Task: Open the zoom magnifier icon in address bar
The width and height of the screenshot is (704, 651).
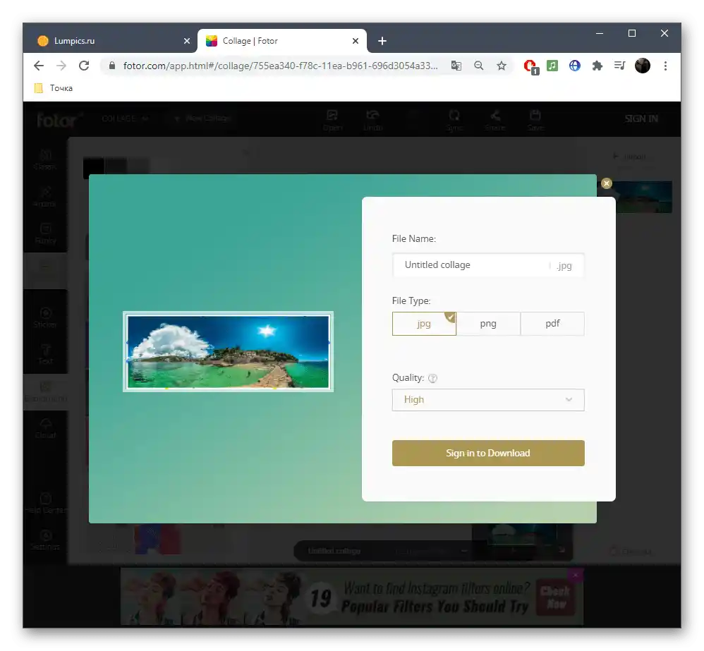Action: (x=478, y=66)
